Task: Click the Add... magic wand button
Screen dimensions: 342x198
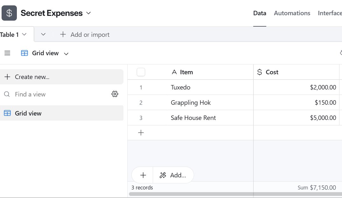Action: pos(173,175)
